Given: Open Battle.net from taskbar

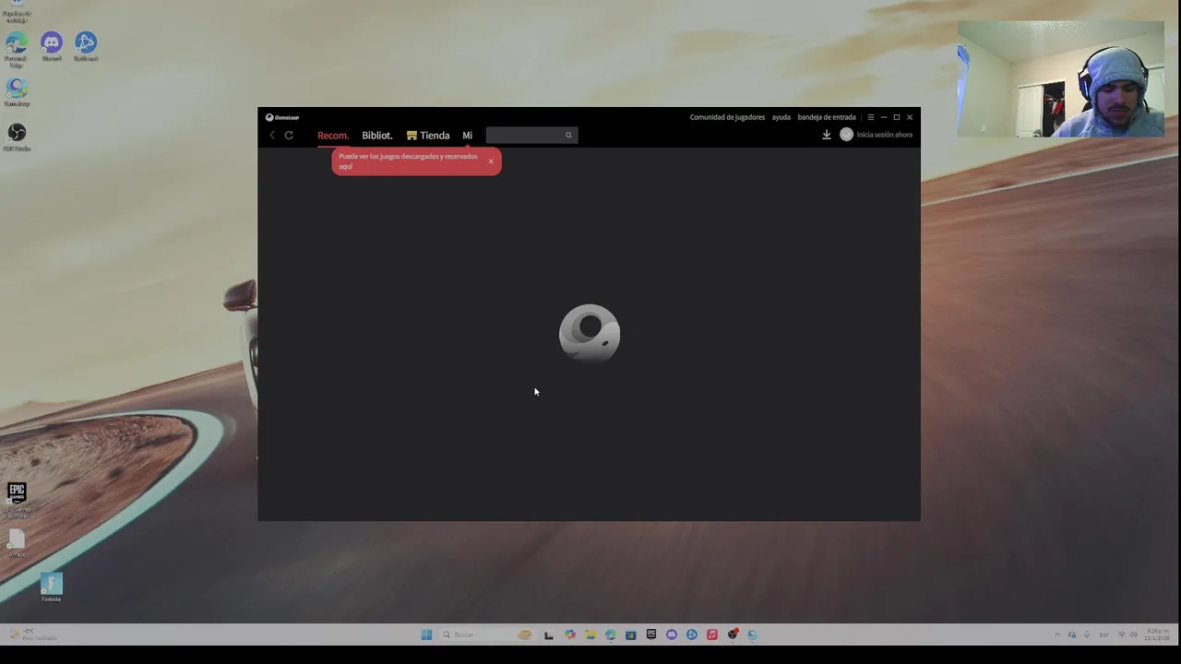Looking at the screenshot, I should pyautogui.click(x=692, y=634).
